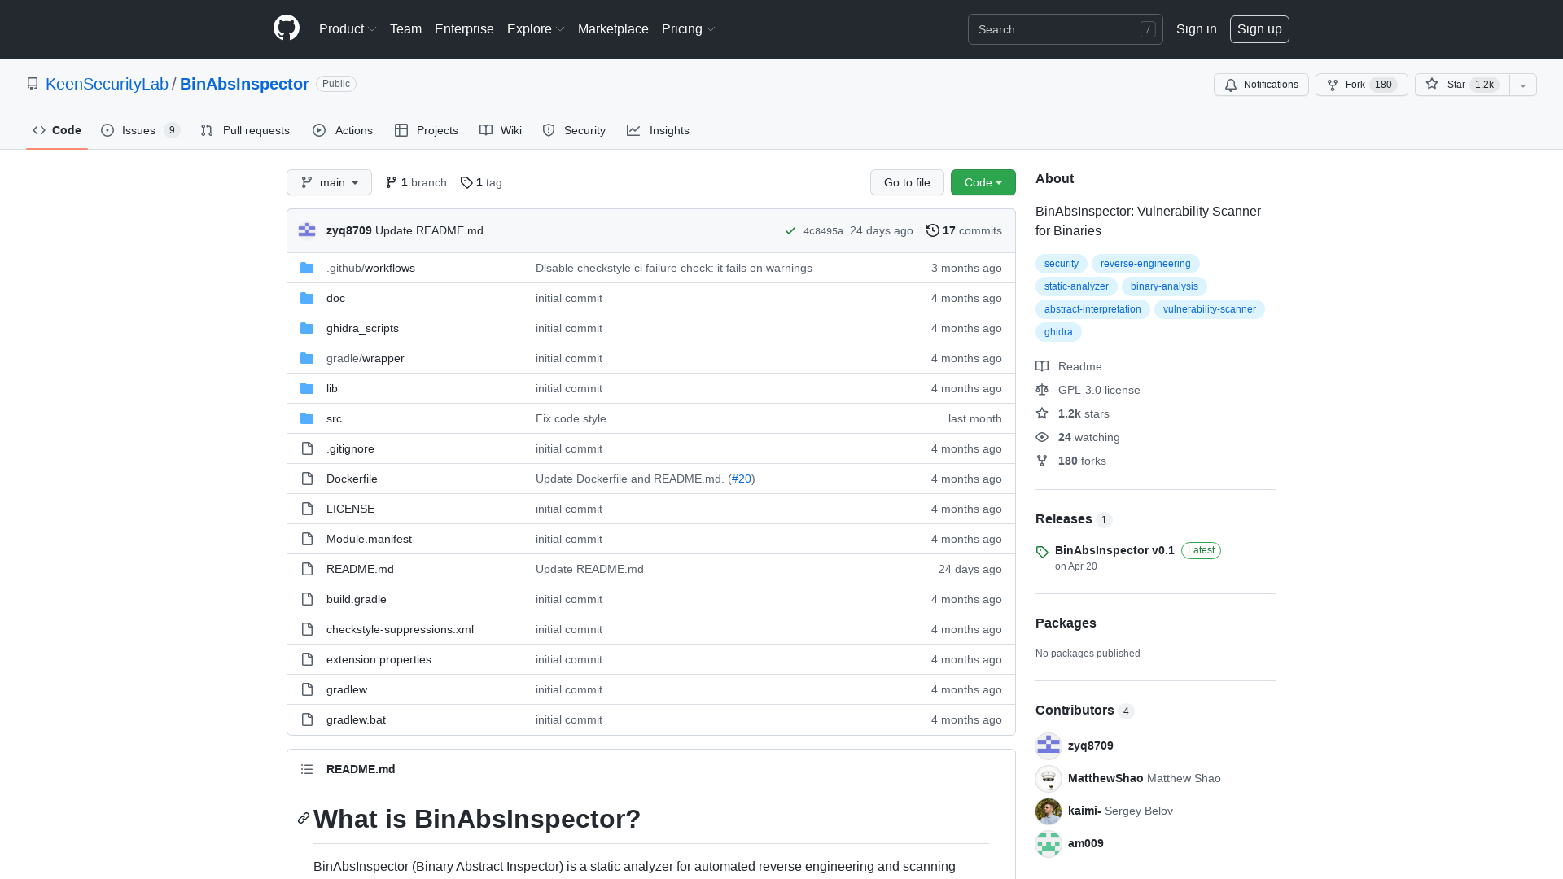Check the green commit status checkmark
The height and width of the screenshot is (879, 1563).
tap(790, 230)
